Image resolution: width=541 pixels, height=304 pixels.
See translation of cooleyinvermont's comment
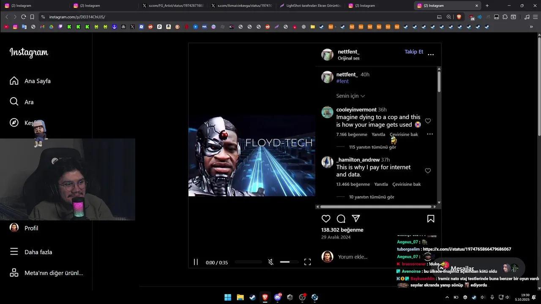[404, 134]
